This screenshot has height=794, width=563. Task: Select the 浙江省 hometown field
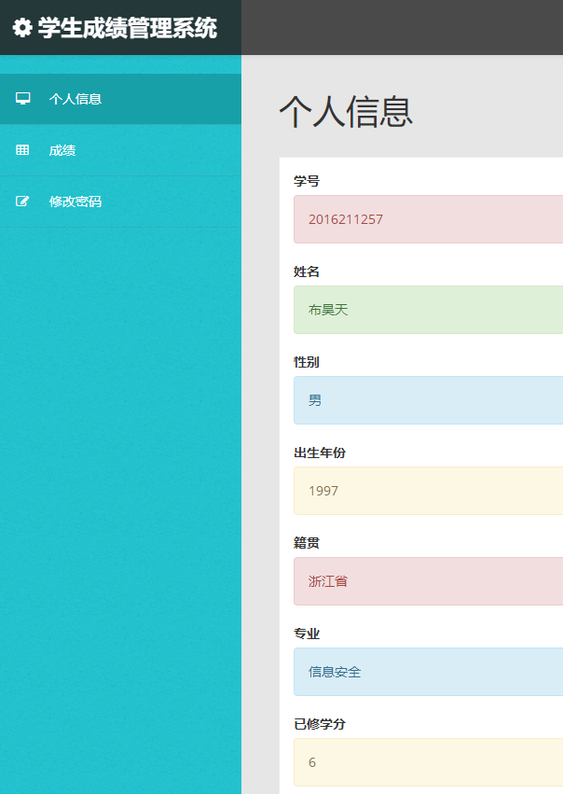428,581
